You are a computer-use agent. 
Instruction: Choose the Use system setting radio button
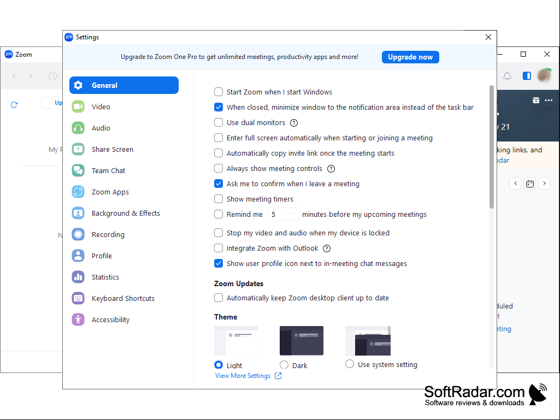(350, 364)
